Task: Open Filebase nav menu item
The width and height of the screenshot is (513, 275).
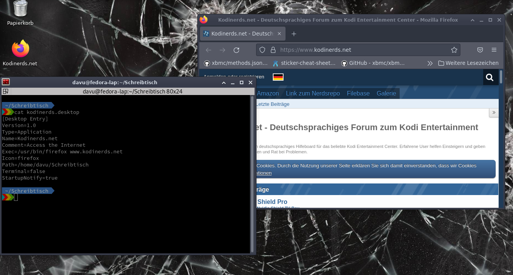Action: (358, 93)
